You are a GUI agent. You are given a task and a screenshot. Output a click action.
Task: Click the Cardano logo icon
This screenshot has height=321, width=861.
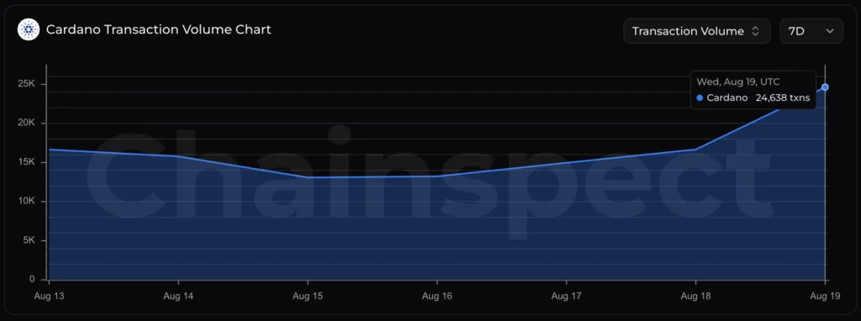tap(29, 29)
